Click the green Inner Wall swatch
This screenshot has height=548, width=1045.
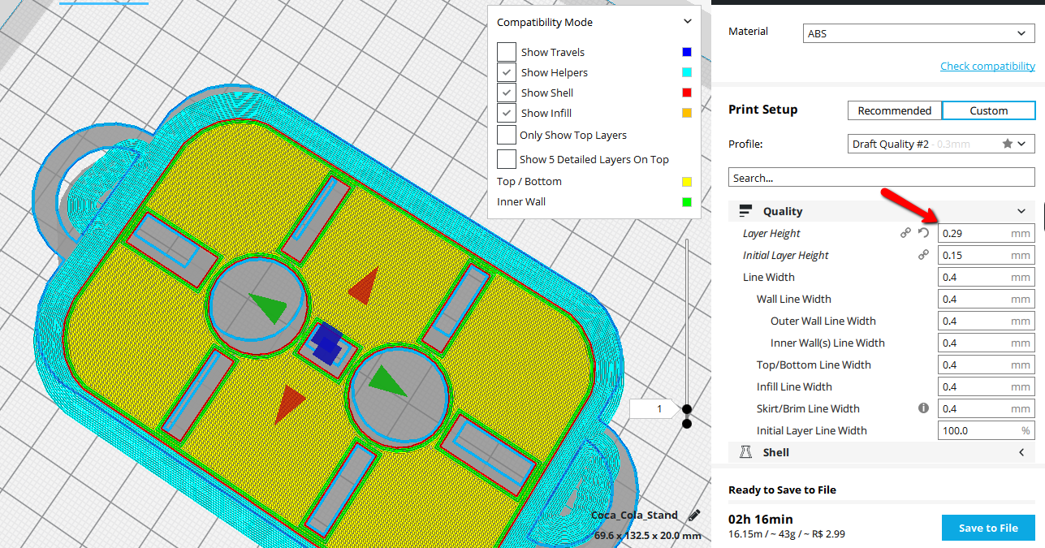[x=687, y=202]
